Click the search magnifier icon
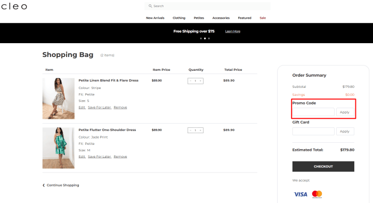 coord(150,6)
